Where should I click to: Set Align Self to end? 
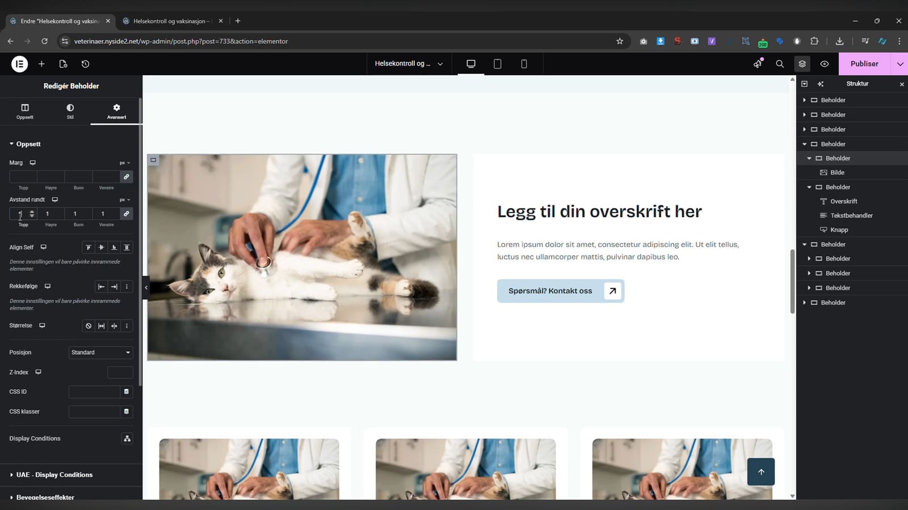pyautogui.click(x=114, y=247)
